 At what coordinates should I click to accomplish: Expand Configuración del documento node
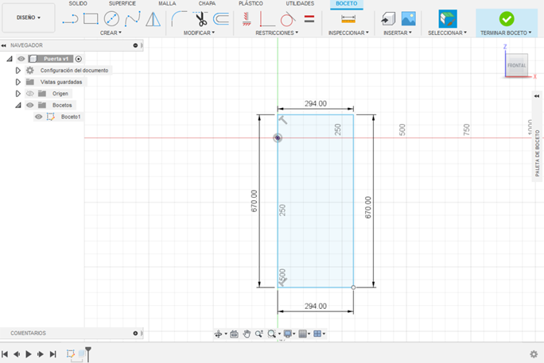tap(18, 71)
